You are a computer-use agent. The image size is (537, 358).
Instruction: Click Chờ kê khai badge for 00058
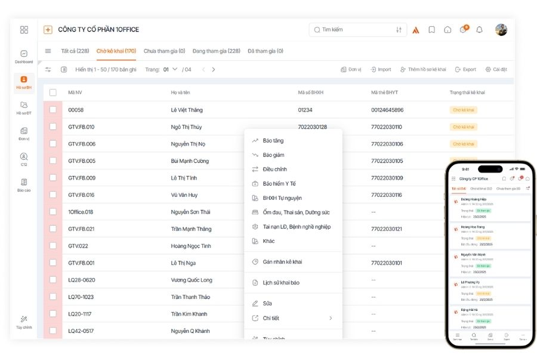pyautogui.click(x=464, y=110)
